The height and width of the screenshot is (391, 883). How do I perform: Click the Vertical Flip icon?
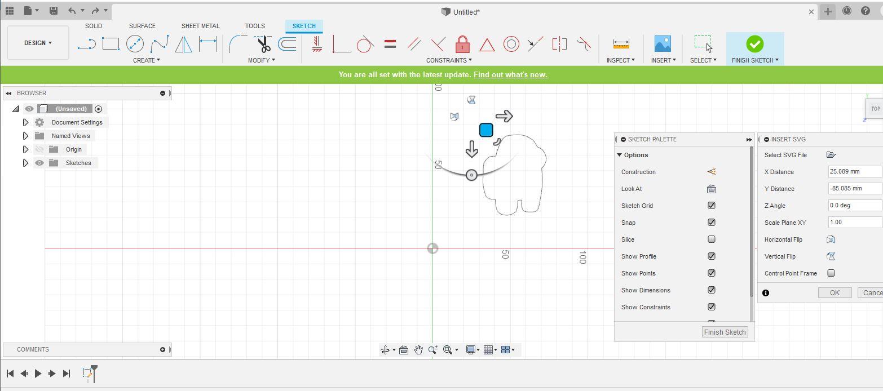click(x=831, y=256)
